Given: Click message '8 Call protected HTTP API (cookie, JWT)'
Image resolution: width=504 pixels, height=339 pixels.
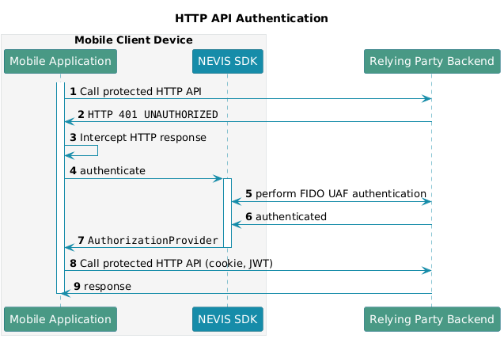Looking at the screenshot, I should pyautogui.click(x=172, y=264).
